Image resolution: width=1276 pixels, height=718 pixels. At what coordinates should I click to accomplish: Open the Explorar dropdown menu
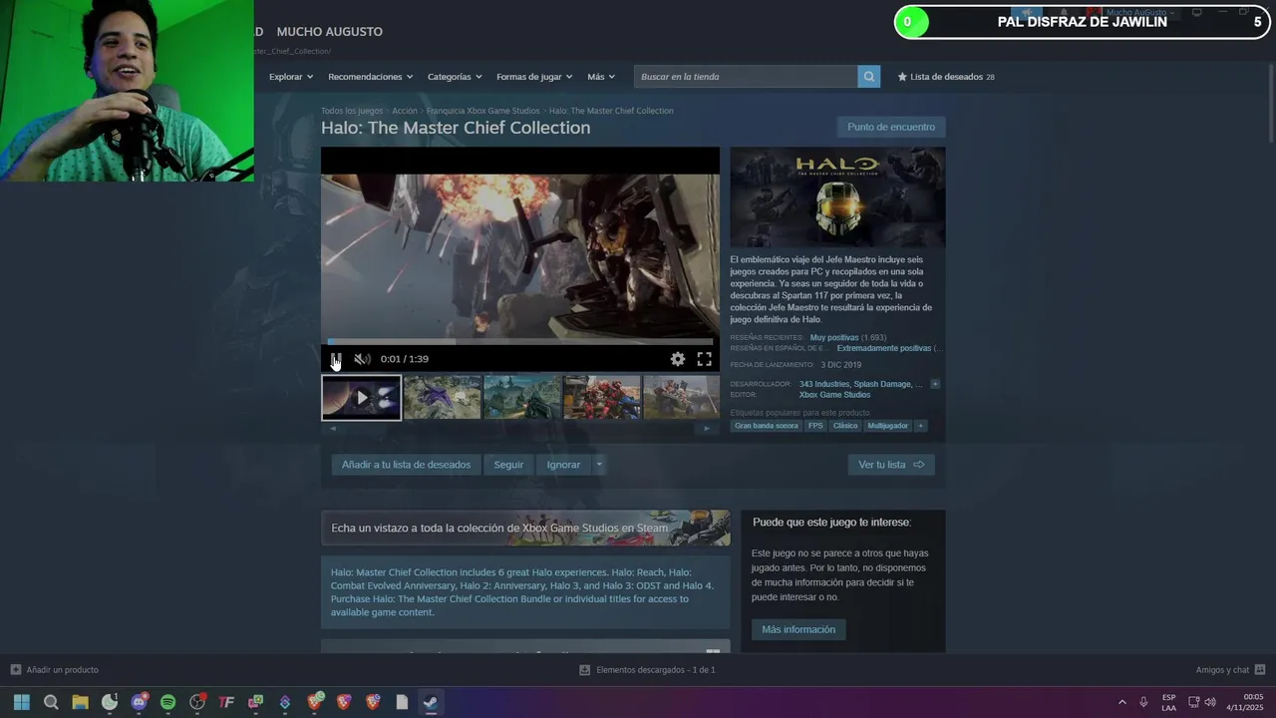tap(291, 77)
